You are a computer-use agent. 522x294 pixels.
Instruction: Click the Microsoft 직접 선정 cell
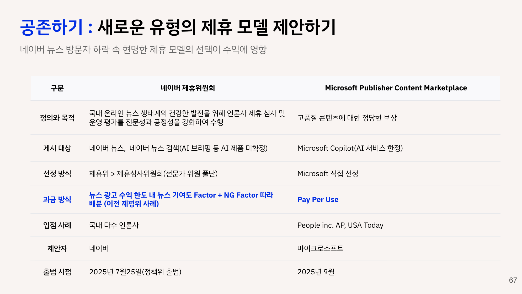[327, 174]
